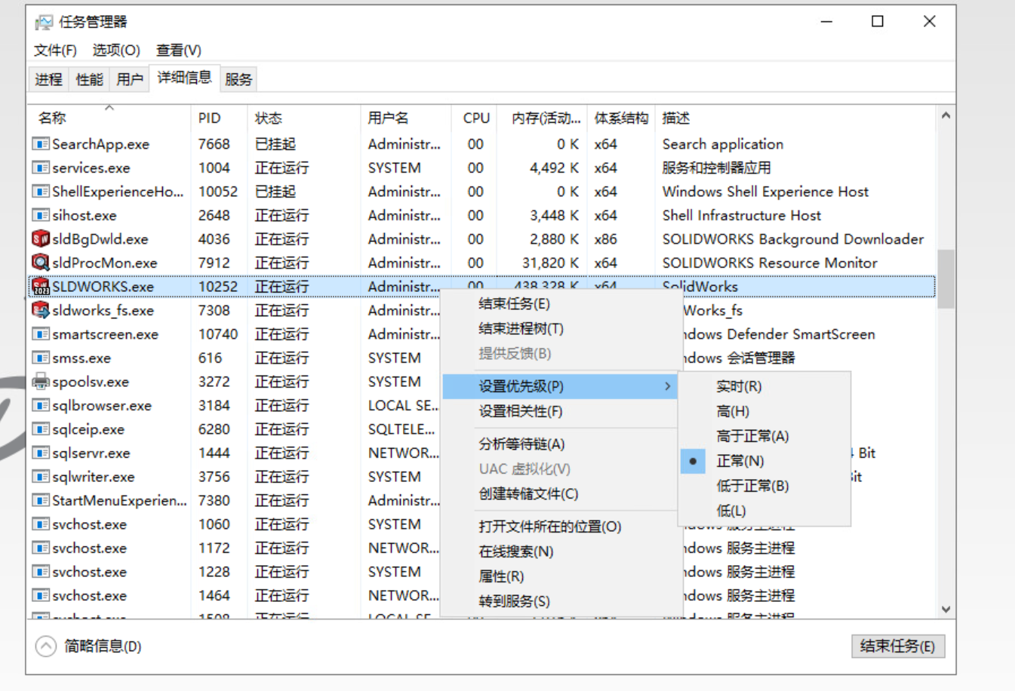The width and height of the screenshot is (1015, 691).
Task: Click the sqlbrowser.exe process icon
Action: (41, 405)
